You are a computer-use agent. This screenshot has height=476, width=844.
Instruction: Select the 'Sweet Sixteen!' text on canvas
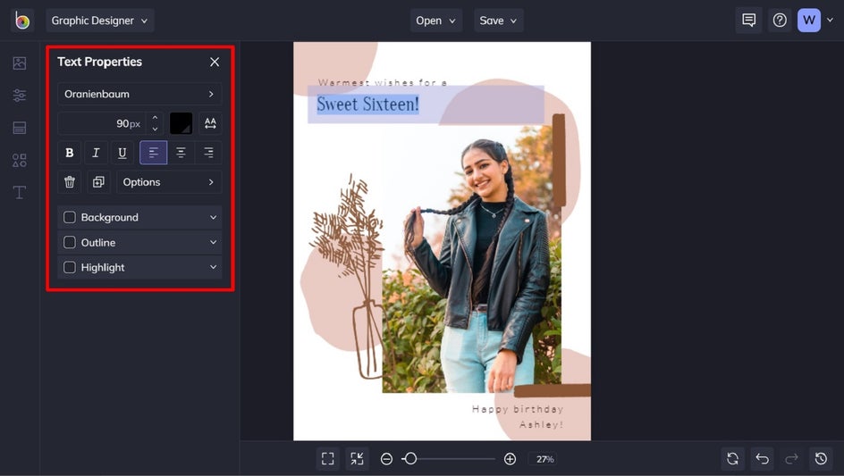coord(367,104)
